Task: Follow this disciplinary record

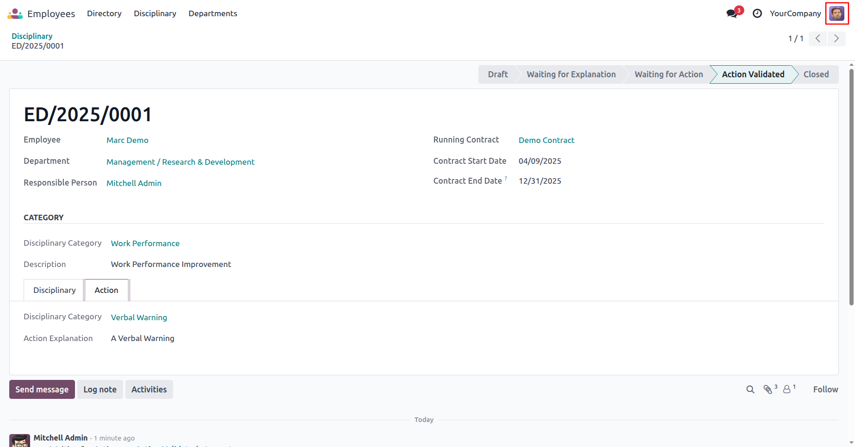Action: pyautogui.click(x=825, y=390)
